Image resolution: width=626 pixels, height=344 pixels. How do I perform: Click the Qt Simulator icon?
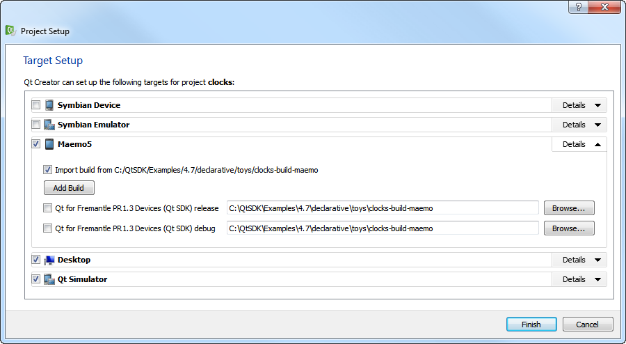click(49, 279)
